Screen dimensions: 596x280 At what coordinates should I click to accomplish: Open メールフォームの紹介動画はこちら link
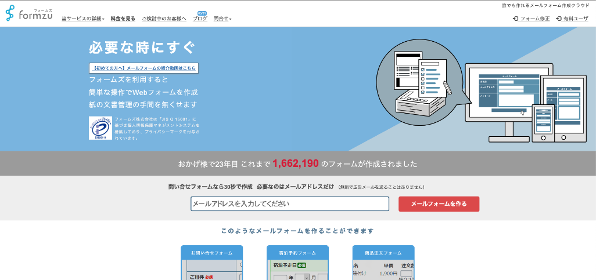[x=143, y=68]
